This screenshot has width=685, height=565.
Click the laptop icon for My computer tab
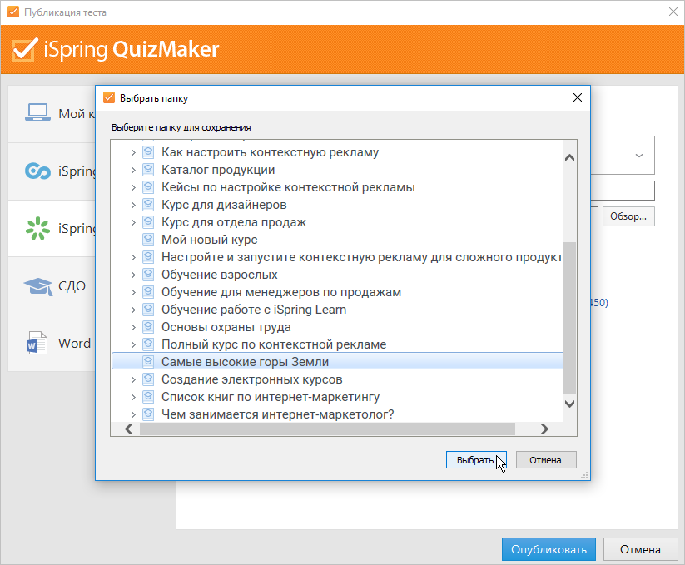pyautogui.click(x=37, y=112)
